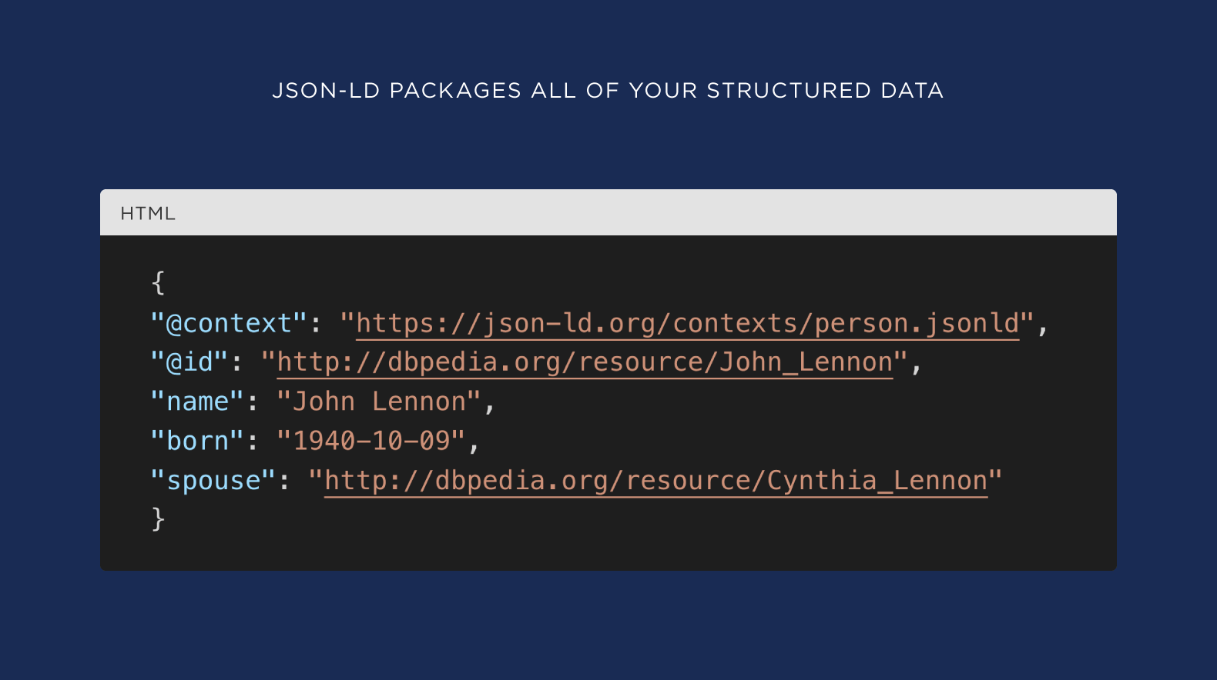
Task: Place cursor on the "name" key
Action: point(197,402)
